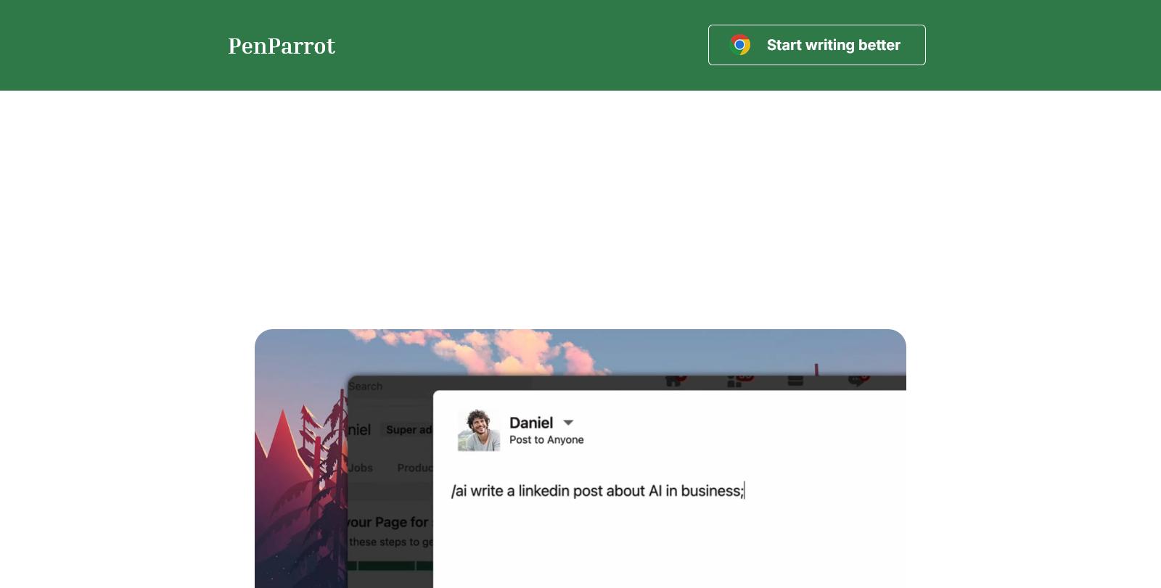Click the Daniel name text
Image resolution: width=1161 pixels, height=588 pixels.
[x=531, y=423]
